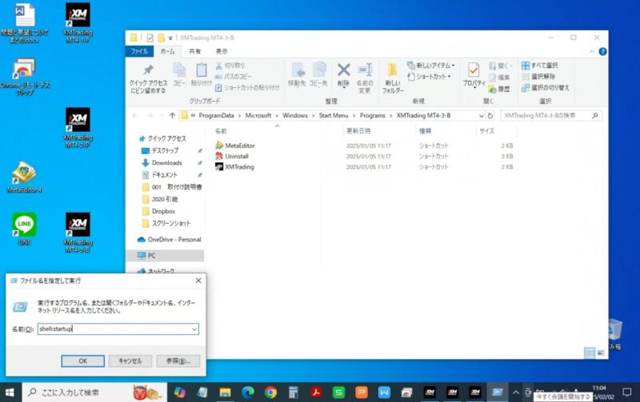Click the Copy icon in ribbon

click(178, 70)
